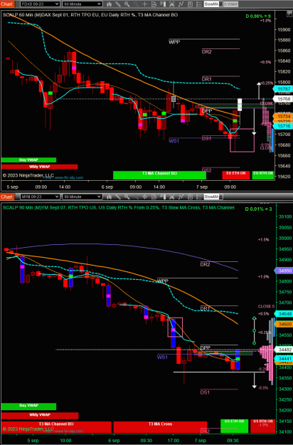Open the MYM 09-23 instrument selector

40,197
